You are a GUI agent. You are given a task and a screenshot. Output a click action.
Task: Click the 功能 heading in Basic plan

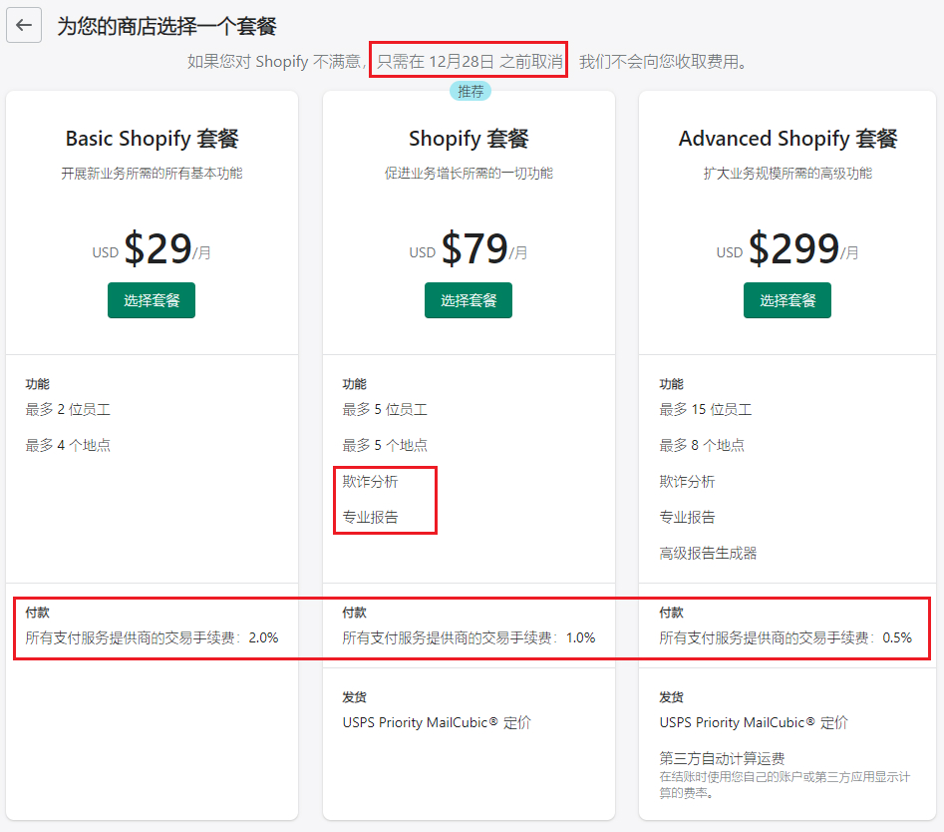[37, 384]
